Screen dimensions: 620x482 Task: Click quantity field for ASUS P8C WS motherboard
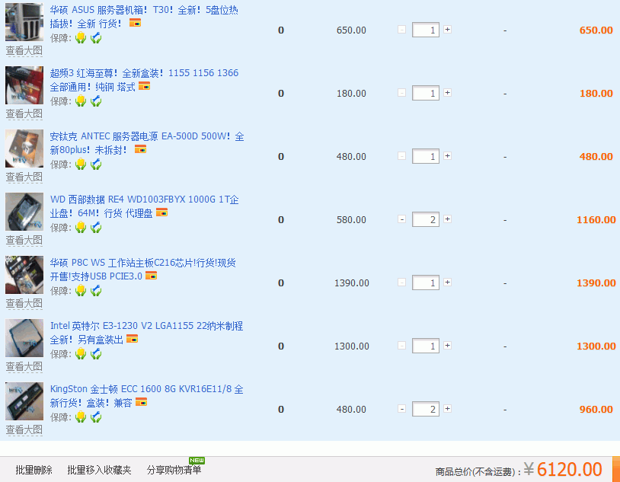[x=426, y=282]
